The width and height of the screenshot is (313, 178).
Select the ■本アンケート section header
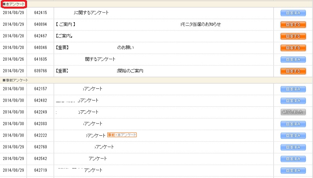pyautogui.click(x=13, y=4)
